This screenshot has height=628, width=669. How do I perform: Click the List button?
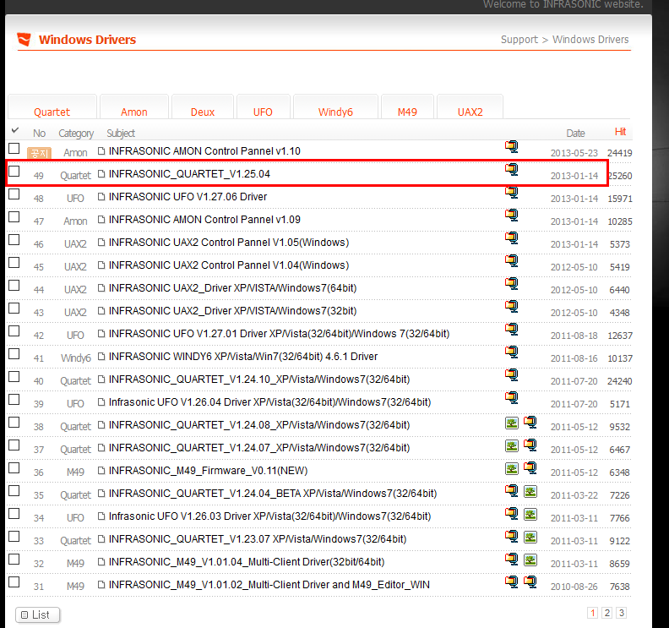point(37,614)
